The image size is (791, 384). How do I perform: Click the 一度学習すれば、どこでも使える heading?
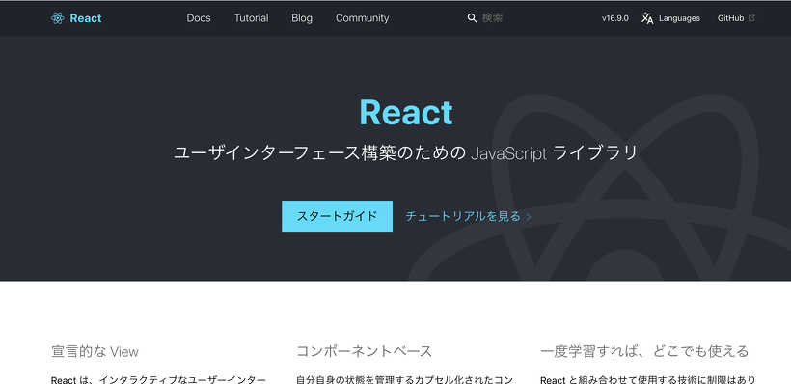coord(644,351)
